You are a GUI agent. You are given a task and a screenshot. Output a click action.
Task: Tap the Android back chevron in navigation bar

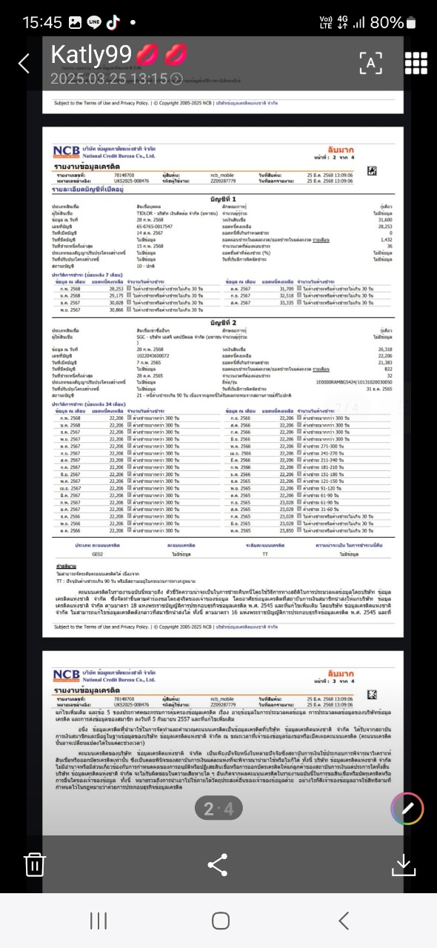point(343,921)
